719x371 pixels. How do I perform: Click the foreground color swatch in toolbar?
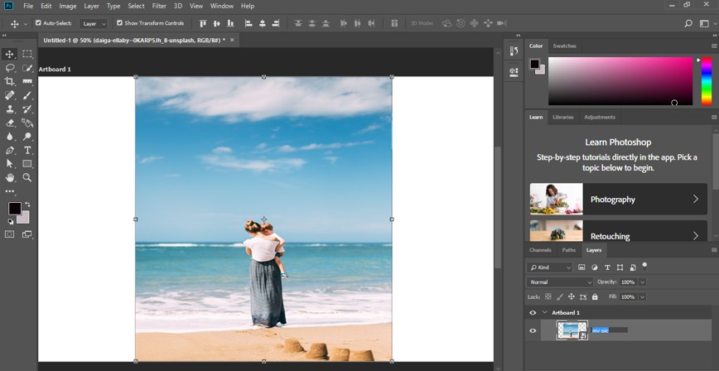coord(14,208)
